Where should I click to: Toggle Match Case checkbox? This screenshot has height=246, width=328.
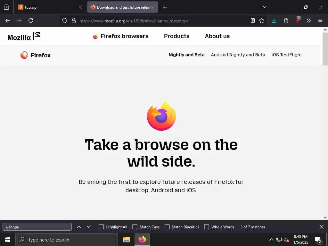click(135, 227)
